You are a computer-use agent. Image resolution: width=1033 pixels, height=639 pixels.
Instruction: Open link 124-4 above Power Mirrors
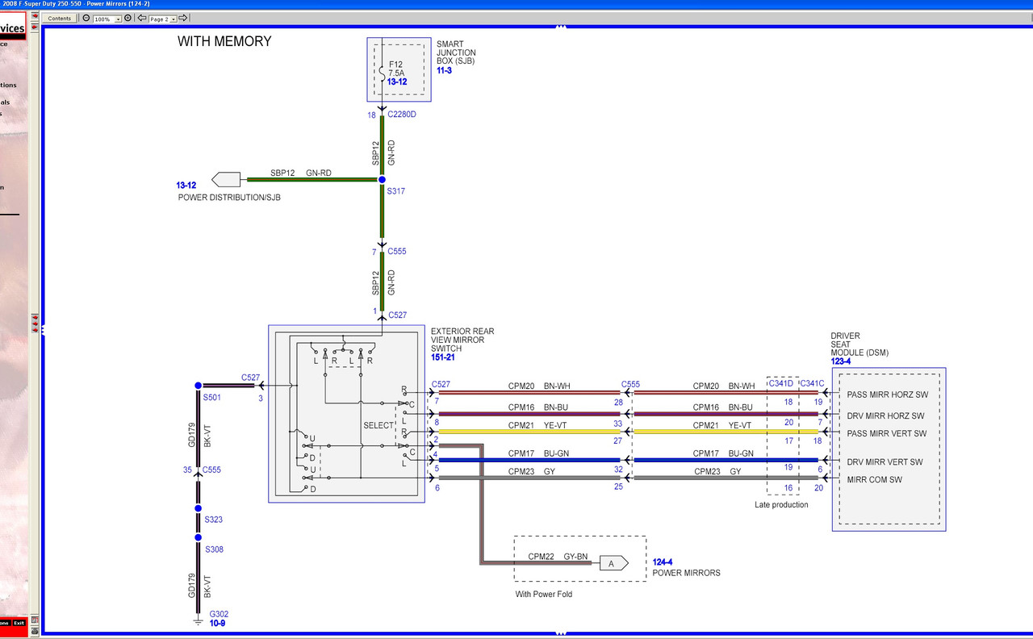tap(663, 562)
